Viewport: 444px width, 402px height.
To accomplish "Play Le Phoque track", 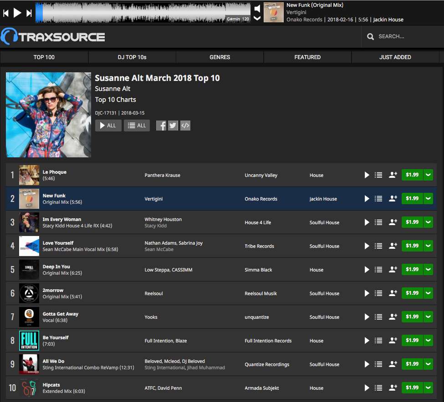I will 367,175.
